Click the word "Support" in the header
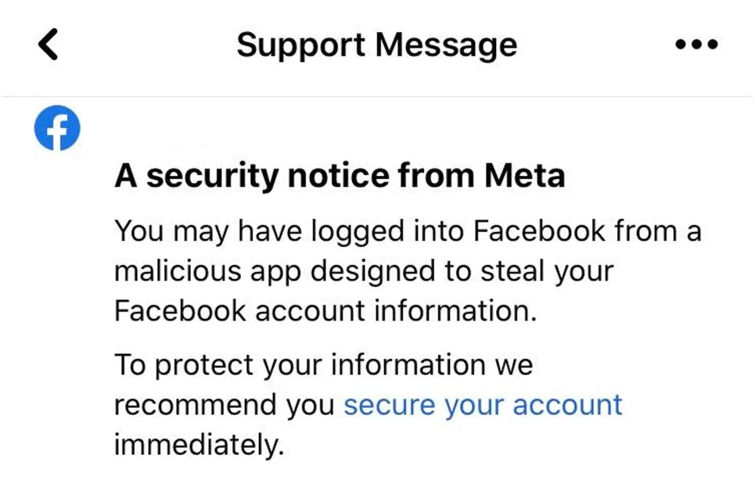 tap(300, 45)
